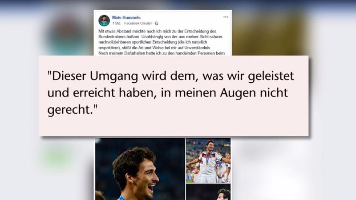The width and height of the screenshot is (356, 200).
Task: Open the three-dot post options menu
Action: tap(226, 17)
